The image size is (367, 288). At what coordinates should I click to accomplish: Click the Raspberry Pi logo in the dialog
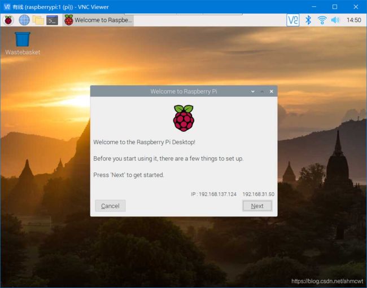click(183, 118)
